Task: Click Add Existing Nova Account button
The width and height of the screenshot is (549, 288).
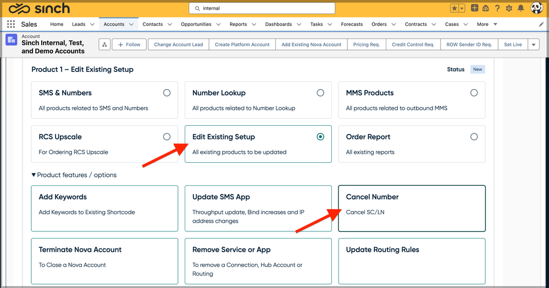Action: tap(311, 45)
